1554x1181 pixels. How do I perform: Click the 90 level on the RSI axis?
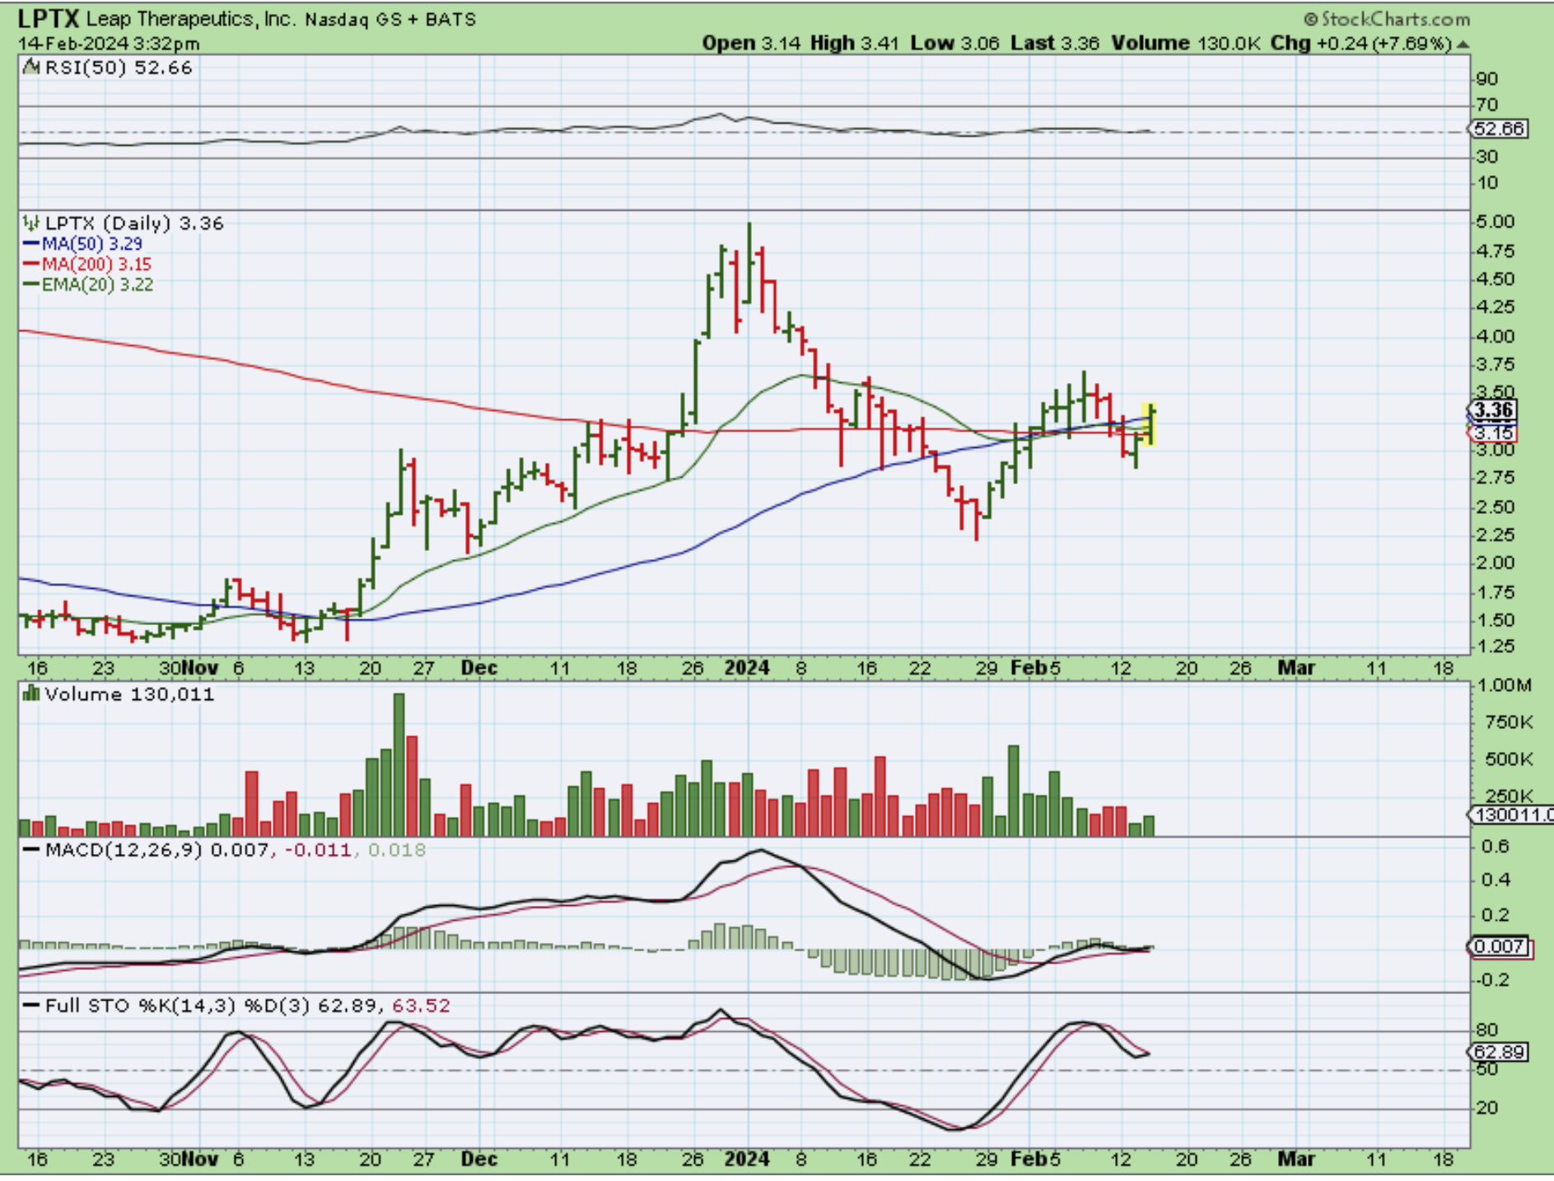[x=1487, y=79]
